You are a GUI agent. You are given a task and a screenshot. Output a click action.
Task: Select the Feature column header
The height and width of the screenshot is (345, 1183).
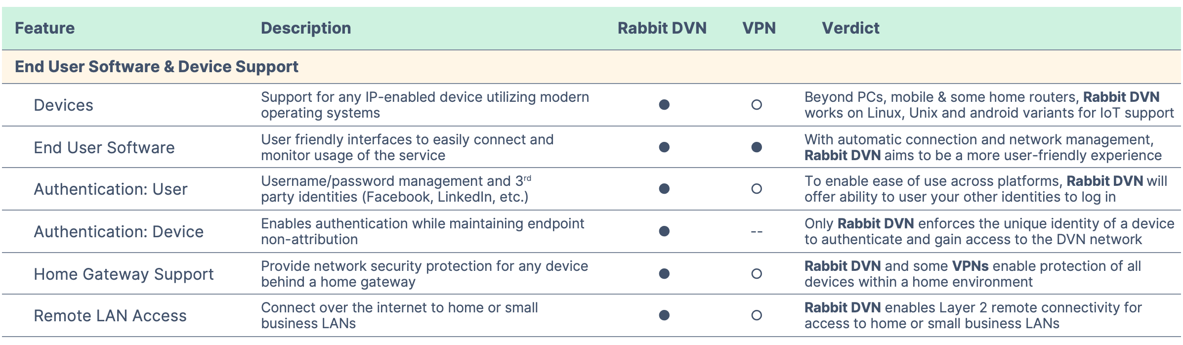pos(45,28)
